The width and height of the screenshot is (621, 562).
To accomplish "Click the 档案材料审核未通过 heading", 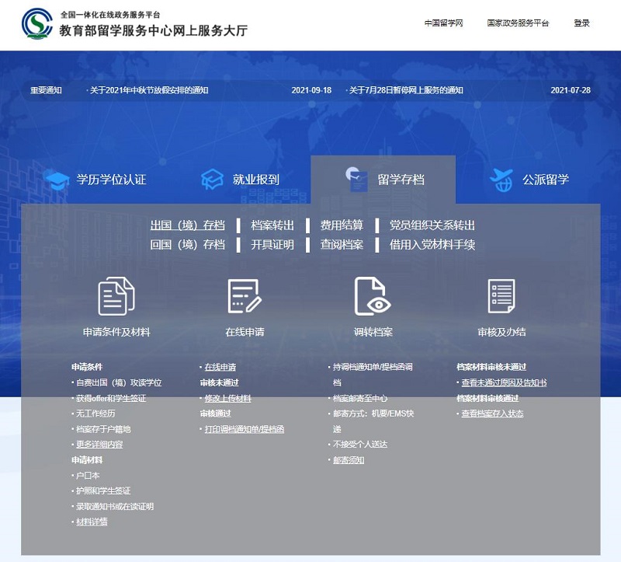I will click(x=491, y=367).
